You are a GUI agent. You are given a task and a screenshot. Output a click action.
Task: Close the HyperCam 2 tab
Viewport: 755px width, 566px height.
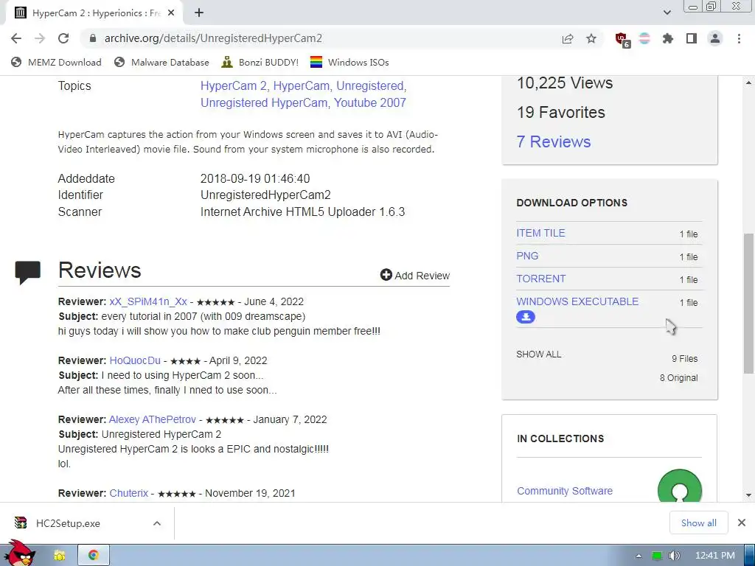(x=171, y=13)
